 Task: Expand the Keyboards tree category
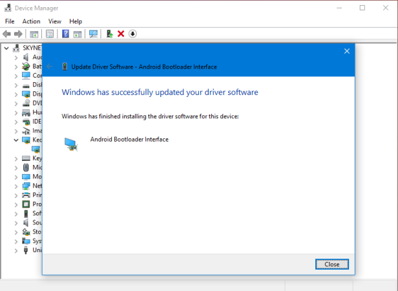click(16, 158)
